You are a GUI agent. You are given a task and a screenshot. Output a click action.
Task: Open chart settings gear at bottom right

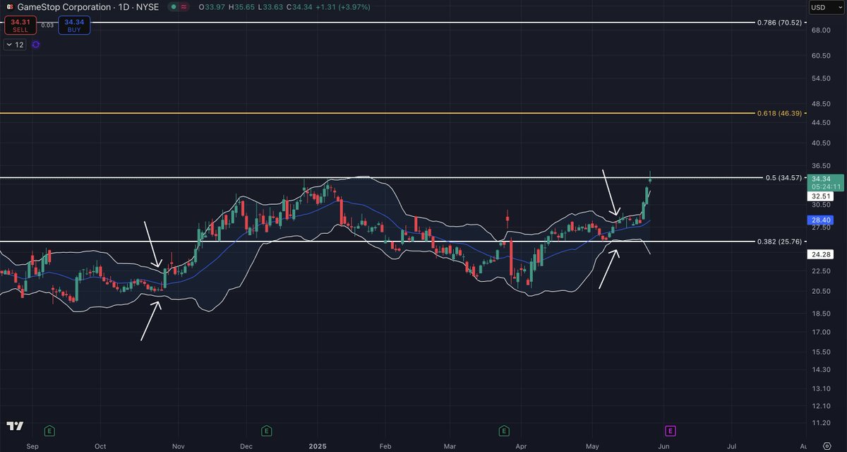click(x=827, y=447)
